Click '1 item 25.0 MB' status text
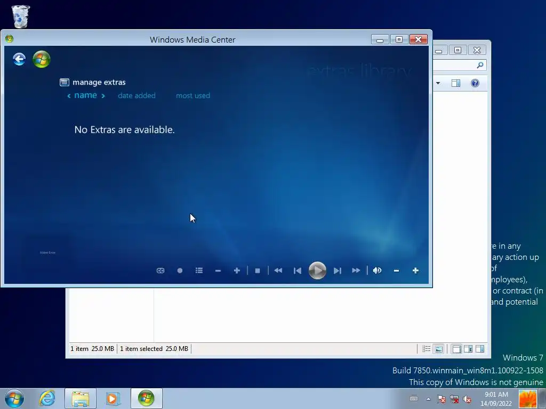Image resolution: width=546 pixels, height=409 pixels. [x=92, y=348]
